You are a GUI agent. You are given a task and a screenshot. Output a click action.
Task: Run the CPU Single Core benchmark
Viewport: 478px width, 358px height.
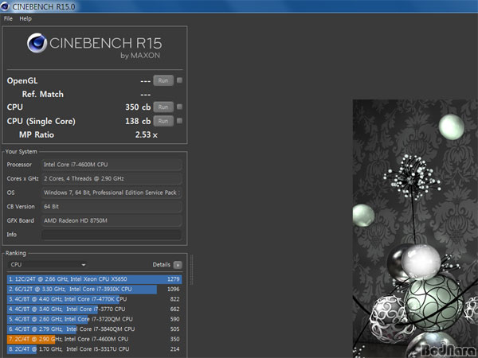tap(163, 121)
